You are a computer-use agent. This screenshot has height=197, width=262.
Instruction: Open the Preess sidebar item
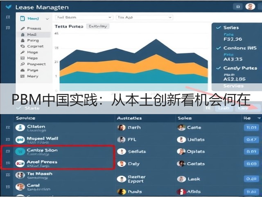[x=34, y=28]
